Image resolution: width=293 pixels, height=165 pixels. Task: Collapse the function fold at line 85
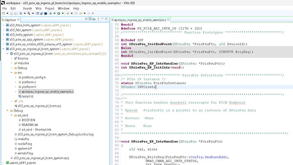pyautogui.click(x=120, y=141)
